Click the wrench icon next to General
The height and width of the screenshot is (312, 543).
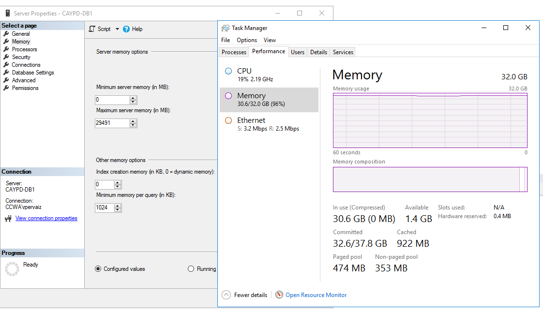(x=6, y=34)
